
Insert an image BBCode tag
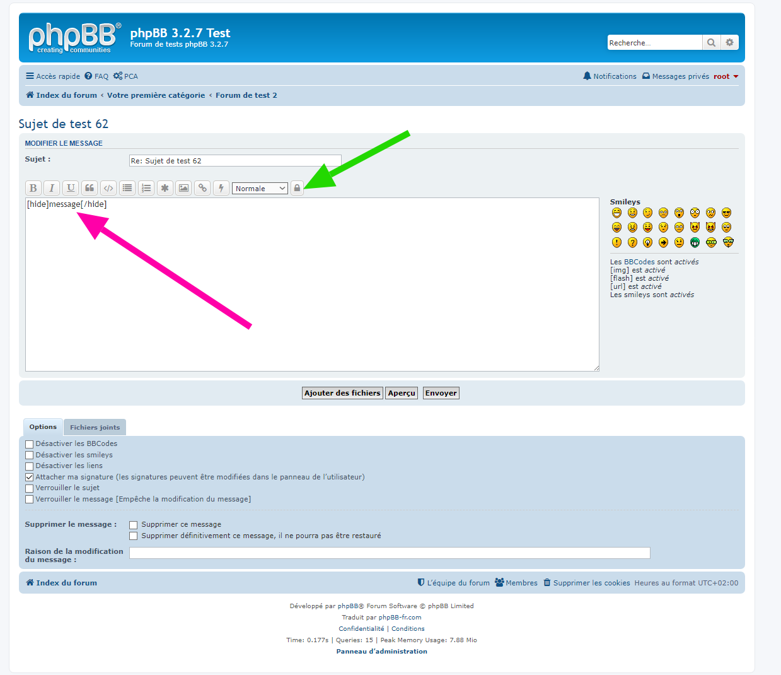tap(183, 188)
